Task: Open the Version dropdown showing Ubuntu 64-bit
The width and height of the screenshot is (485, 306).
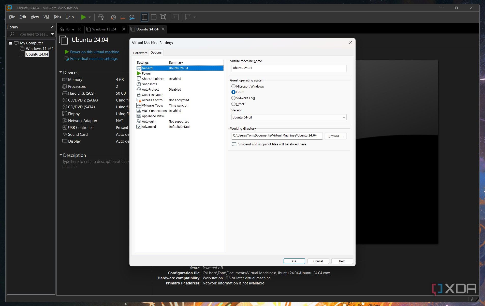Action: tap(289, 117)
